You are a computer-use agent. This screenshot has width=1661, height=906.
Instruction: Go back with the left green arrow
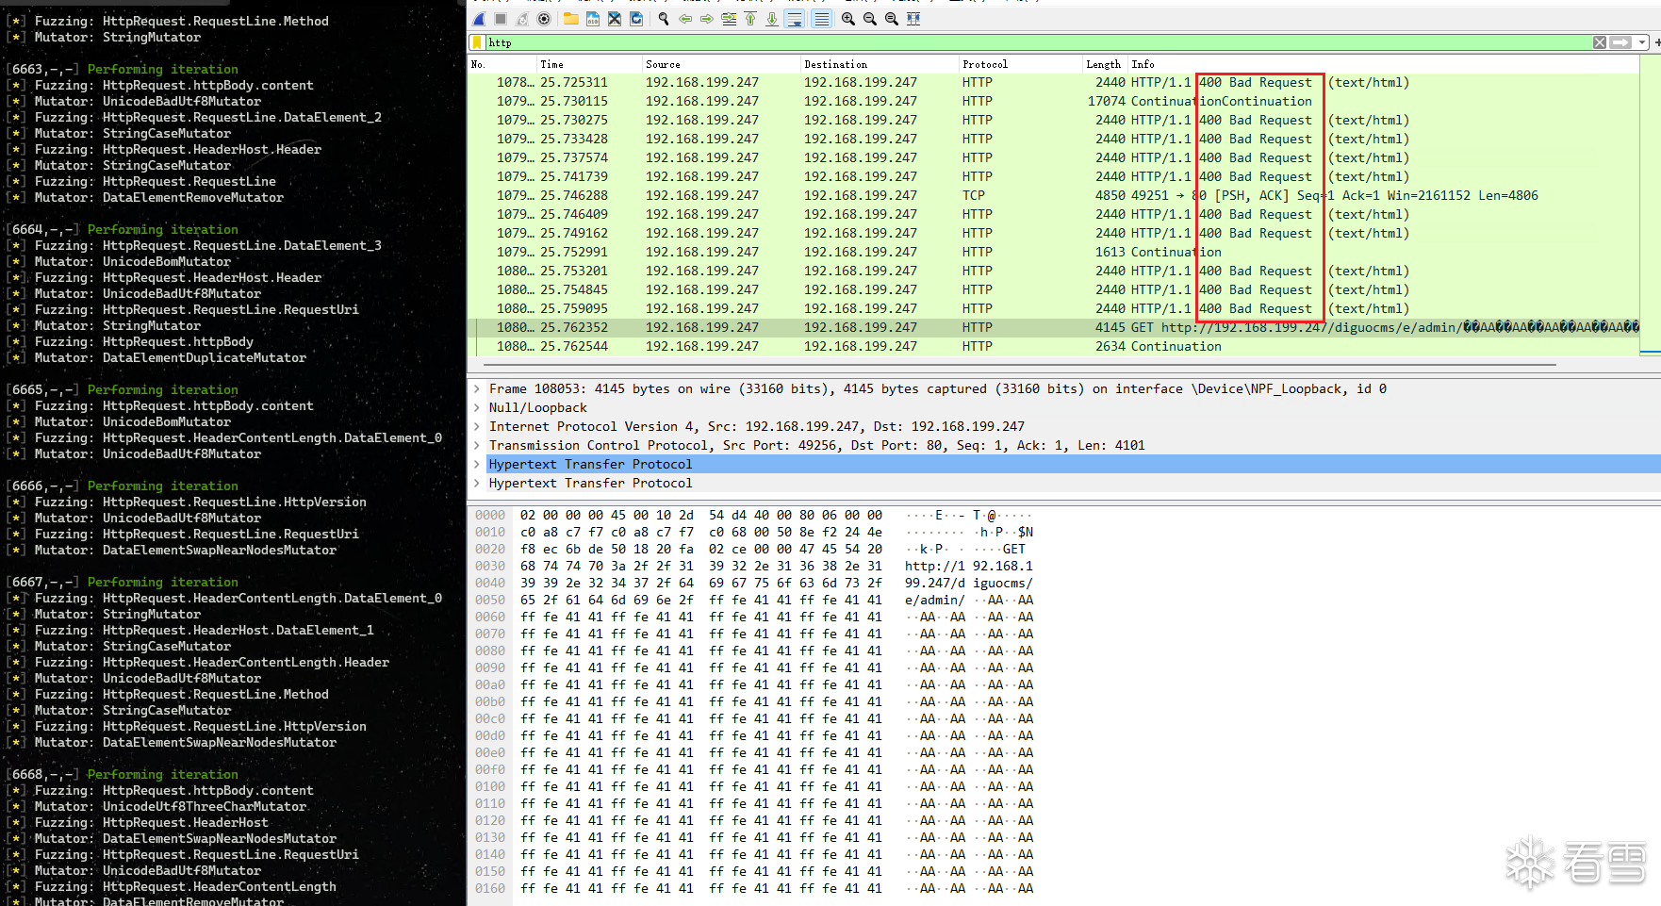coord(685,19)
